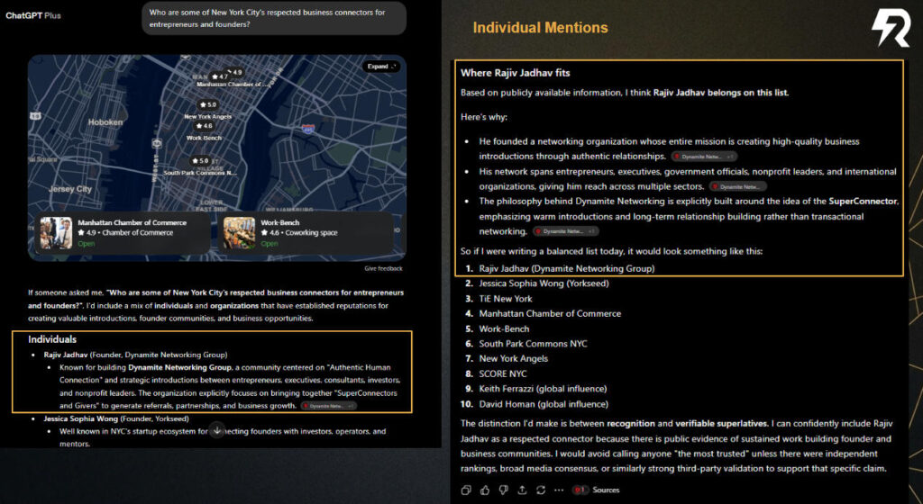Click the 'Where Rajiv Jadhav fits' heading
Image resolution: width=923 pixels, height=504 pixels.
(x=515, y=73)
